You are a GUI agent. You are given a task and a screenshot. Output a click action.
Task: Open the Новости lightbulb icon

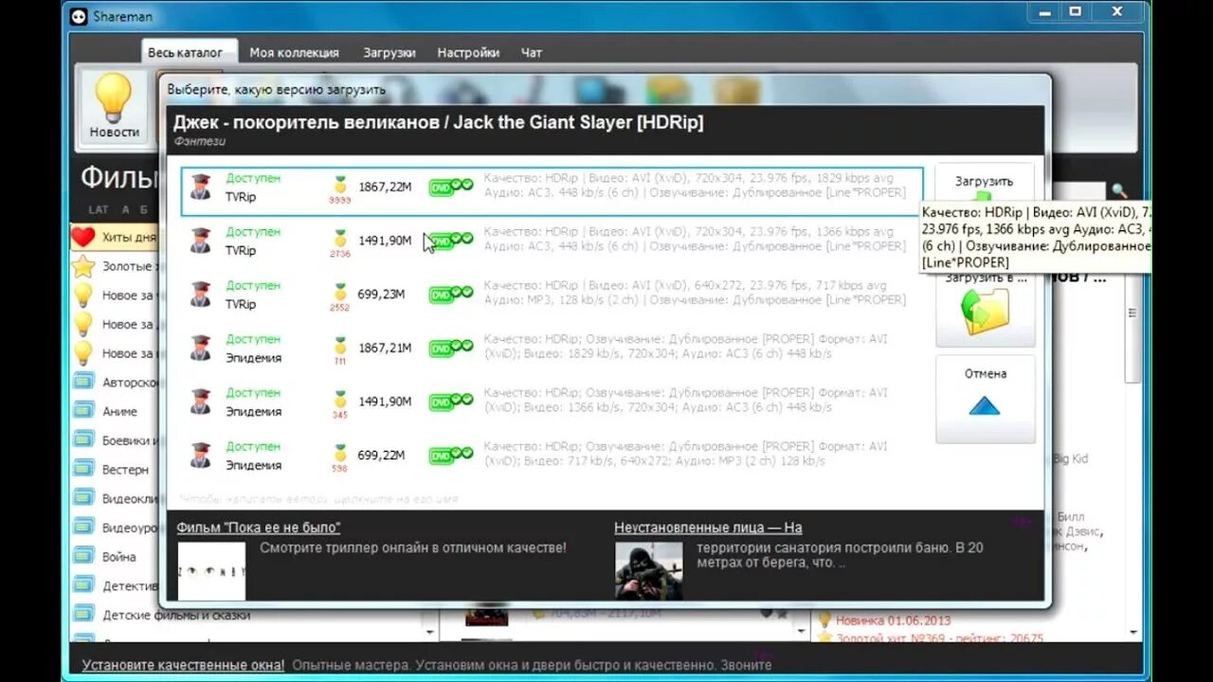click(114, 106)
